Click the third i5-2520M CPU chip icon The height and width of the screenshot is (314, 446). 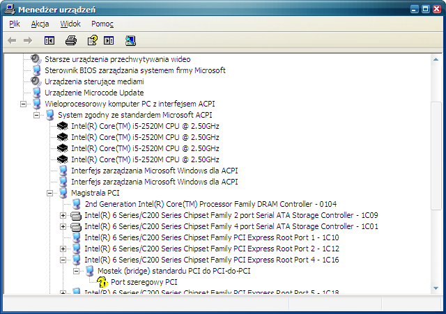[62, 148]
